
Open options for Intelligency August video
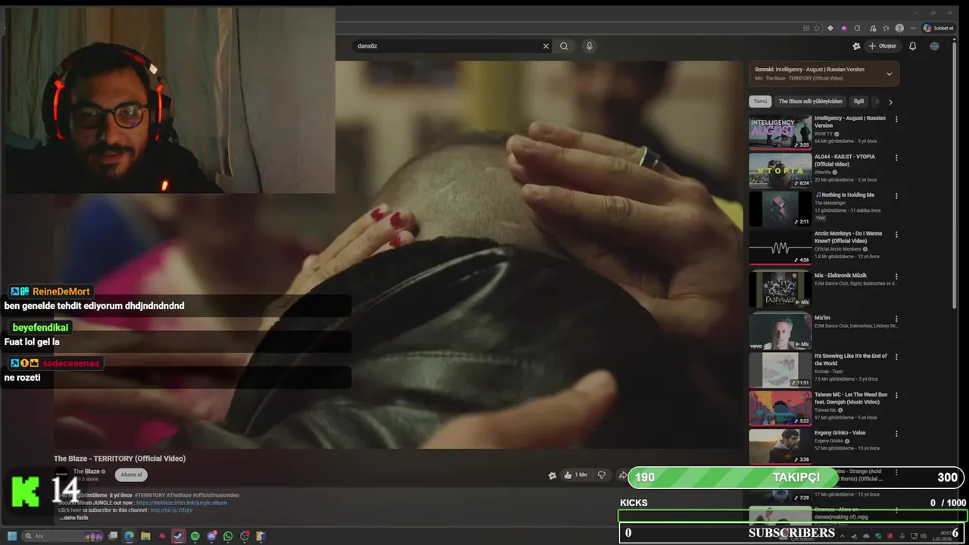[x=896, y=119]
